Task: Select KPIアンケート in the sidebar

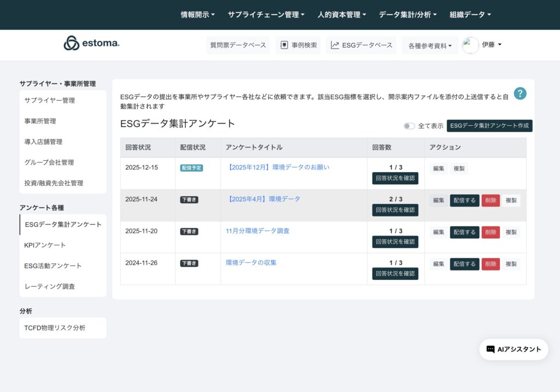Action: point(45,245)
